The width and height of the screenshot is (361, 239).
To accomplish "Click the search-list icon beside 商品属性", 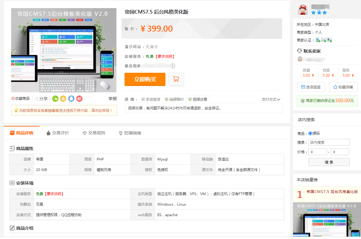I will (12, 148).
